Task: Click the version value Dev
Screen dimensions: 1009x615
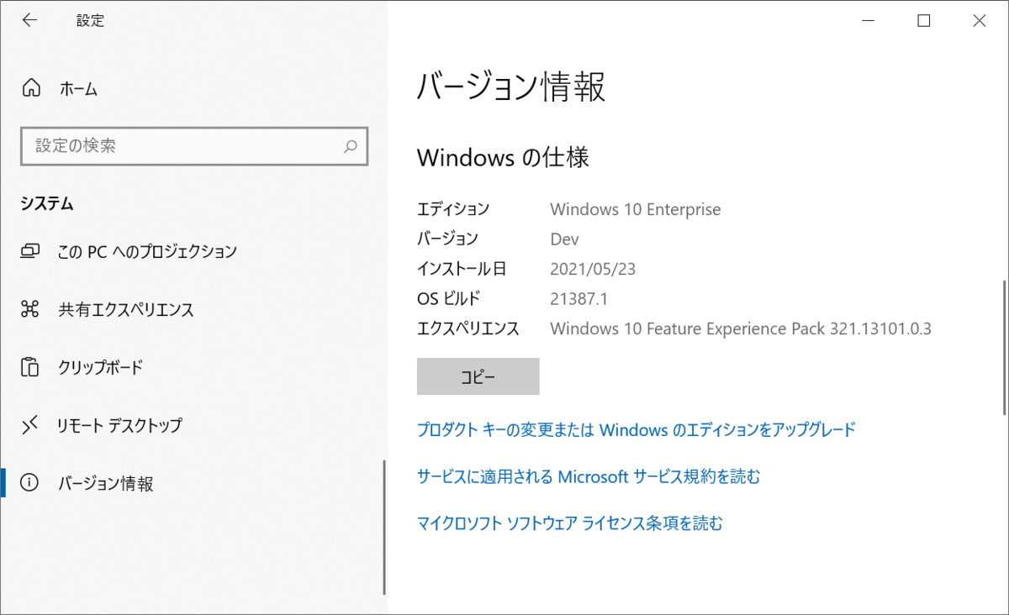Action: 564,239
